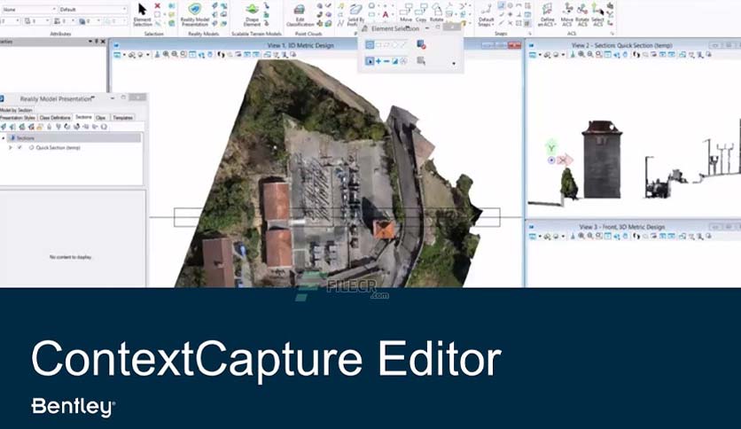
Task: Toggle the Quick Section (temp) checkbox
Action: click(x=19, y=148)
